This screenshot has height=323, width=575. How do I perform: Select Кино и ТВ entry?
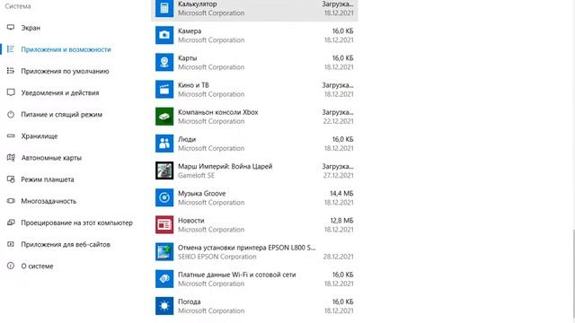click(254, 90)
